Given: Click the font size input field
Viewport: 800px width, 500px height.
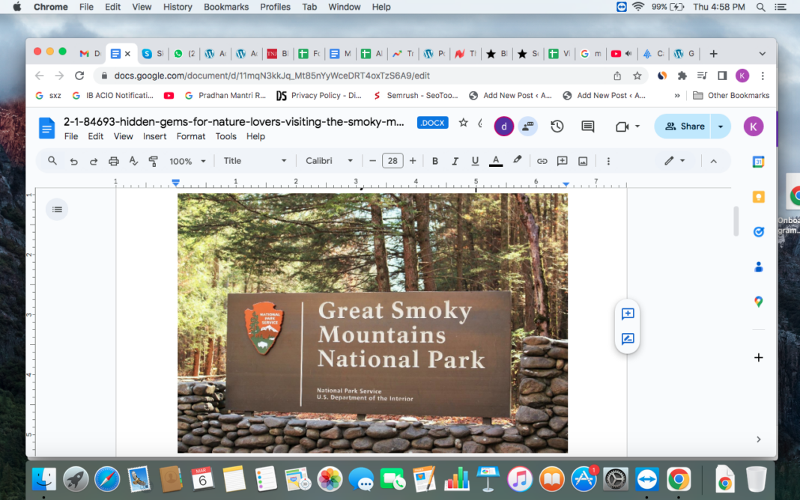Looking at the screenshot, I should 393,161.
